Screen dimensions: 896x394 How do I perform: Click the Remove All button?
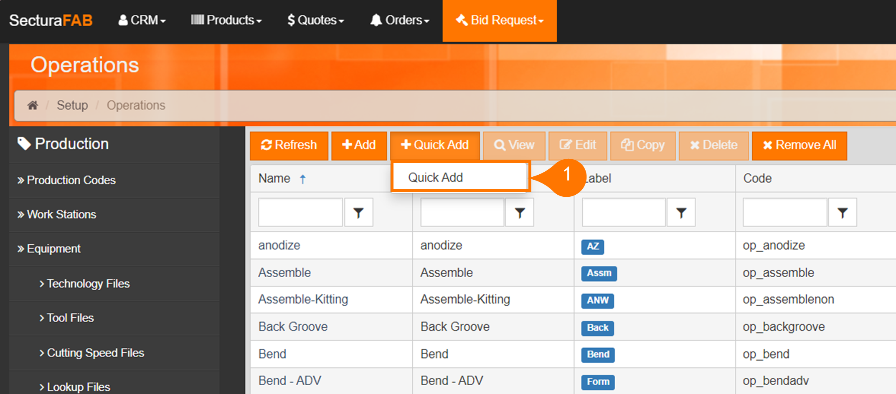click(799, 145)
